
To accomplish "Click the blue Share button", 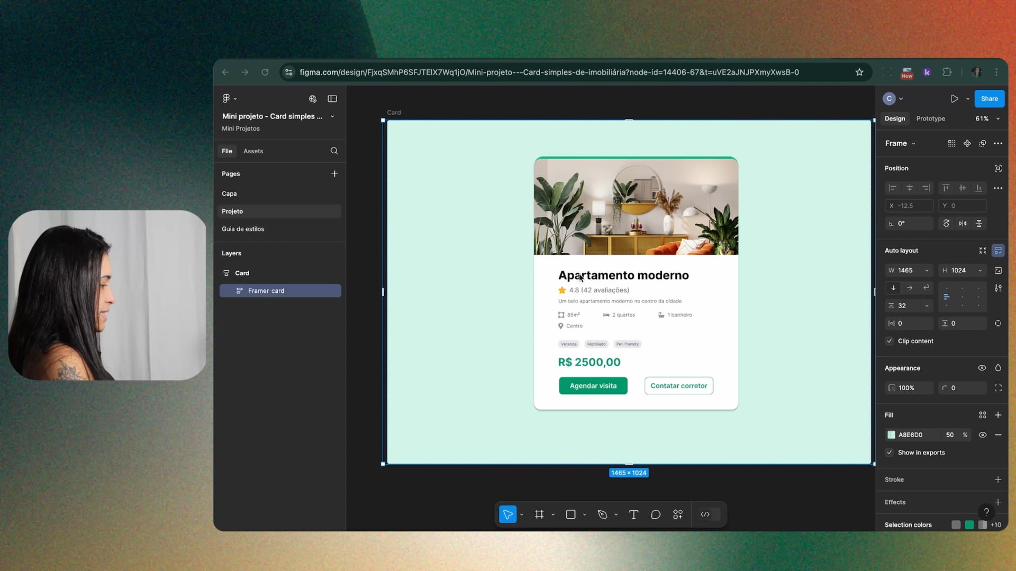I will click(x=989, y=99).
